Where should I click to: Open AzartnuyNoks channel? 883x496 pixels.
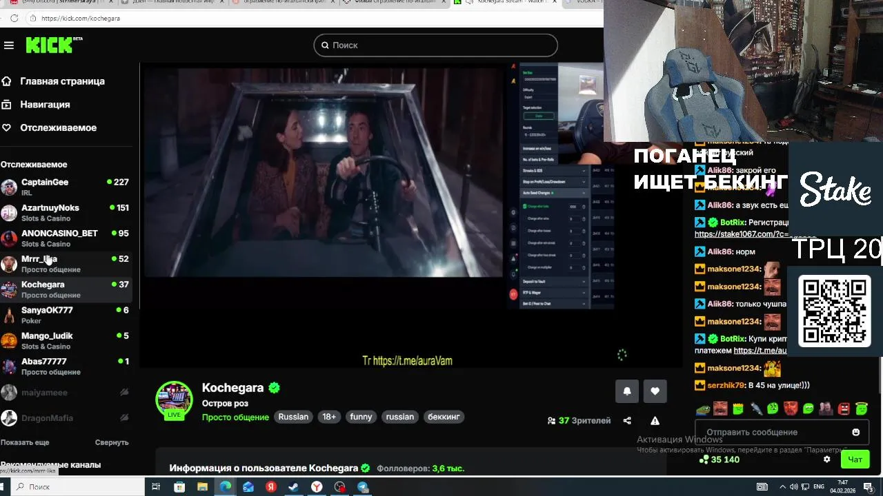click(66, 212)
